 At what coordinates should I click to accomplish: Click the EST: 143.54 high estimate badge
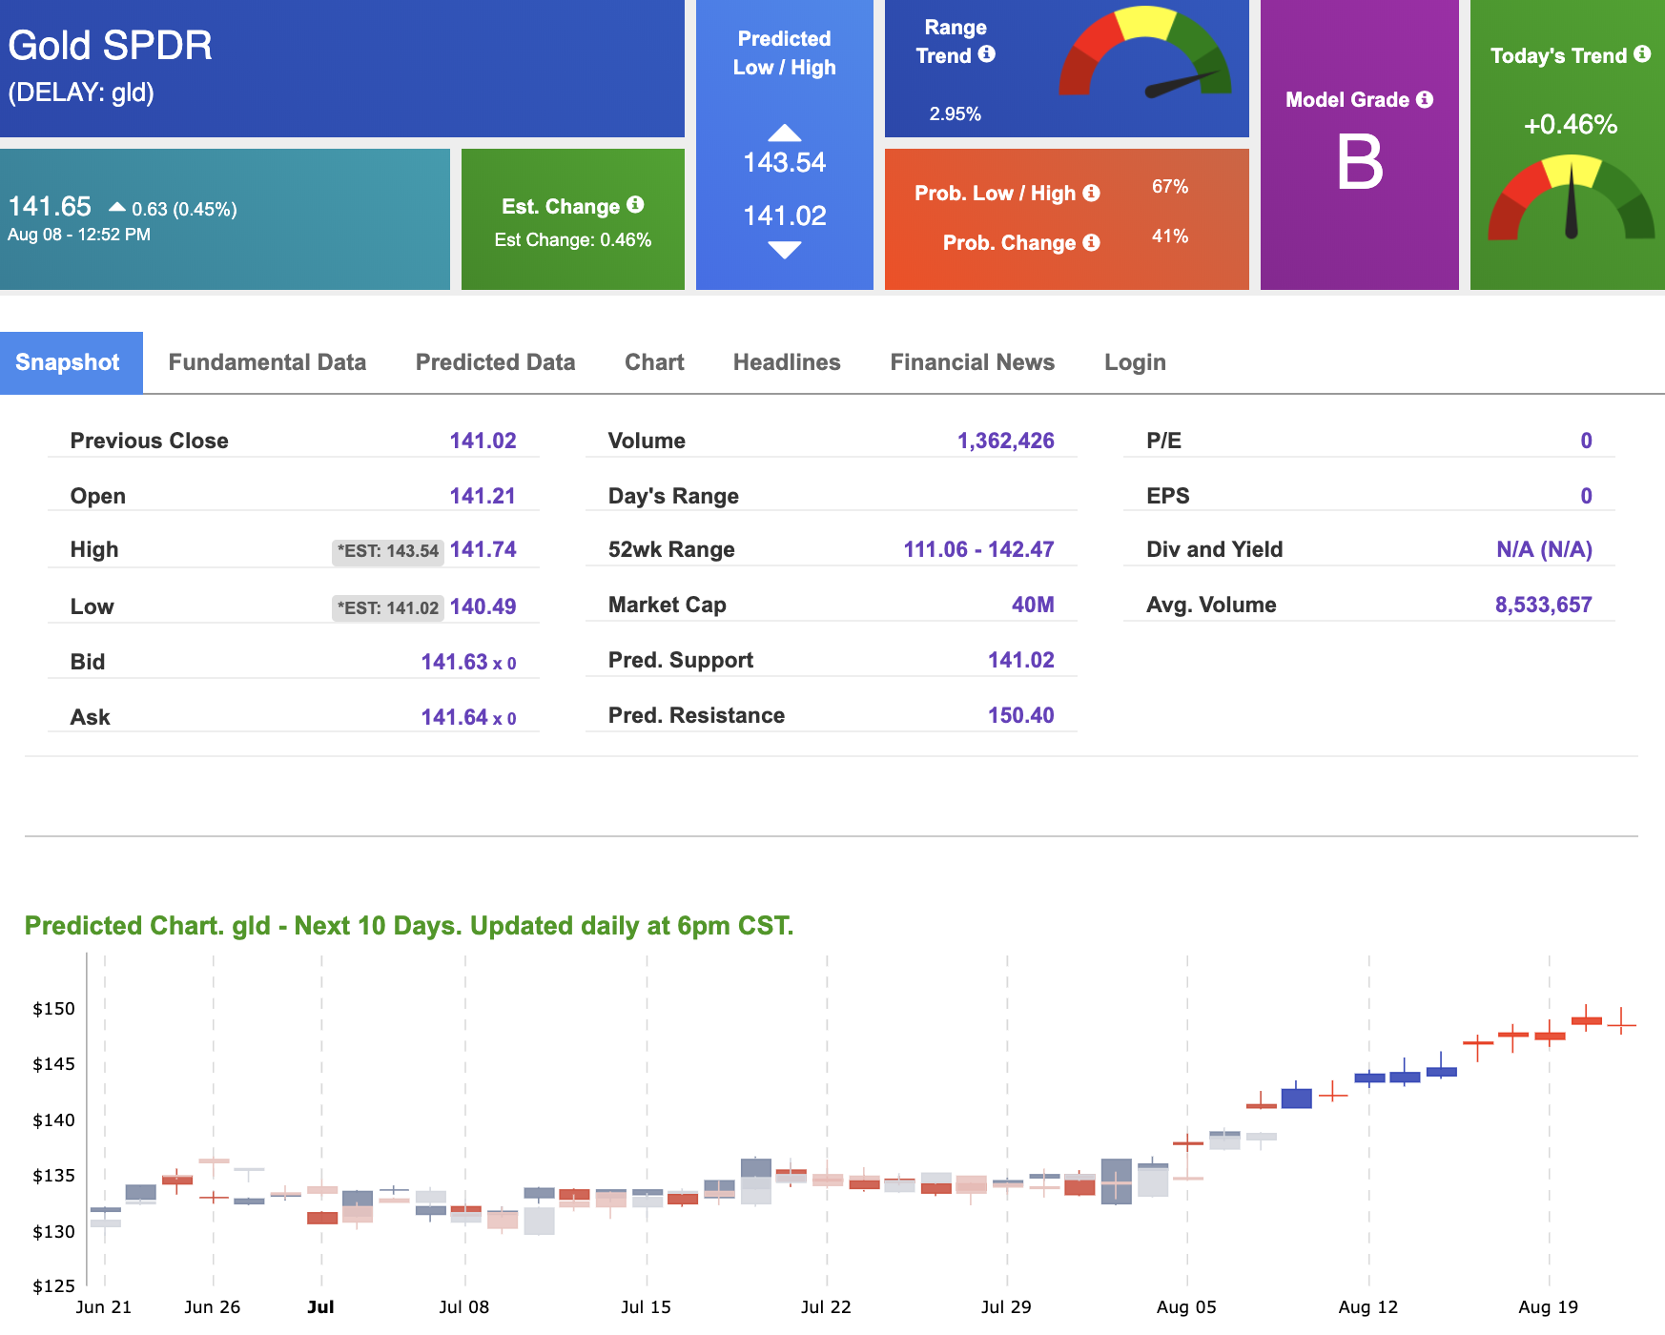click(x=388, y=551)
